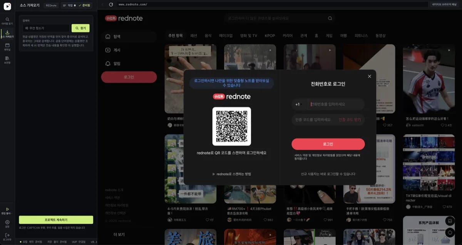Click the UUP 연결됨 status text
462x245 pixels.
click(79, 242)
